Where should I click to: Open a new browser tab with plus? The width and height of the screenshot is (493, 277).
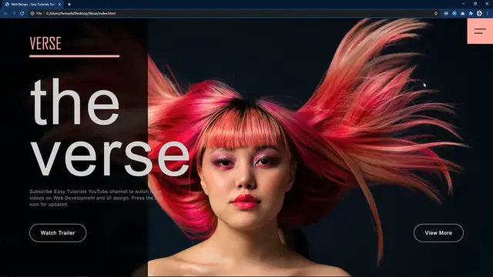click(x=69, y=5)
